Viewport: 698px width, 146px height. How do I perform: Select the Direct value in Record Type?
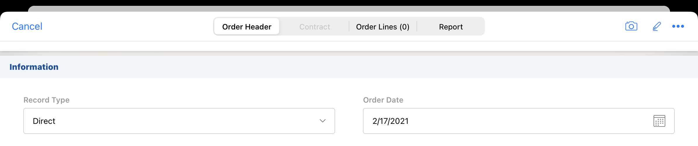(44, 121)
